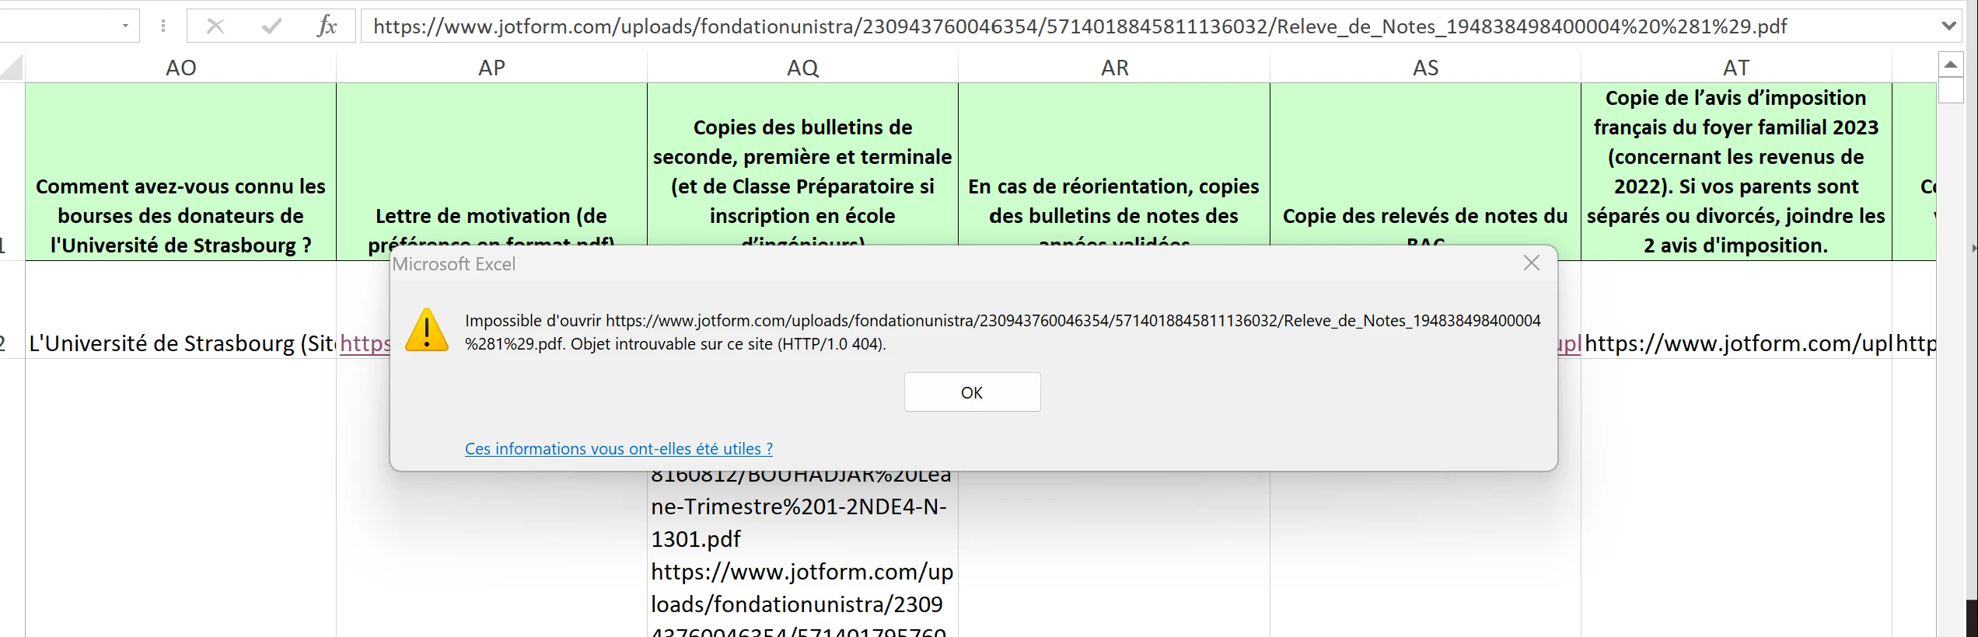Click vertical scrollbar up arrow

pyautogui.click(x=1950, y=65)
